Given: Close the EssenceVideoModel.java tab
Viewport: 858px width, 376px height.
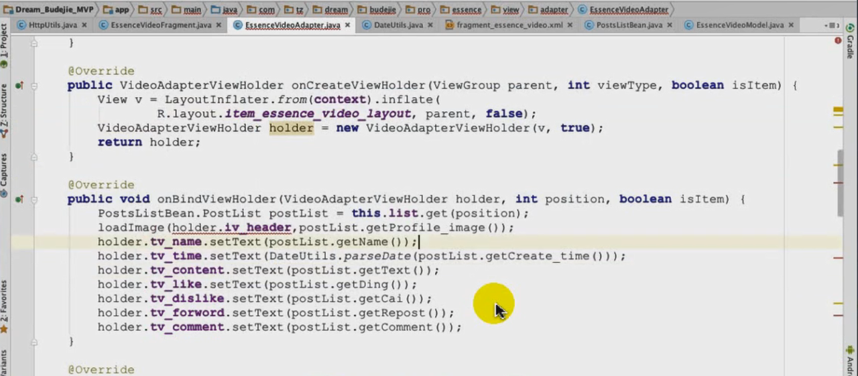Looking at the screenshot, I should tap(790, 25).
